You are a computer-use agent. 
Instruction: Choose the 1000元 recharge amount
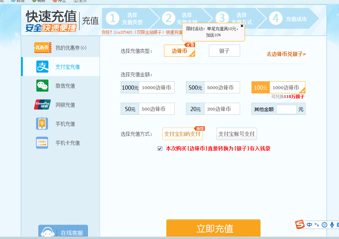click(x=148, y=88)
